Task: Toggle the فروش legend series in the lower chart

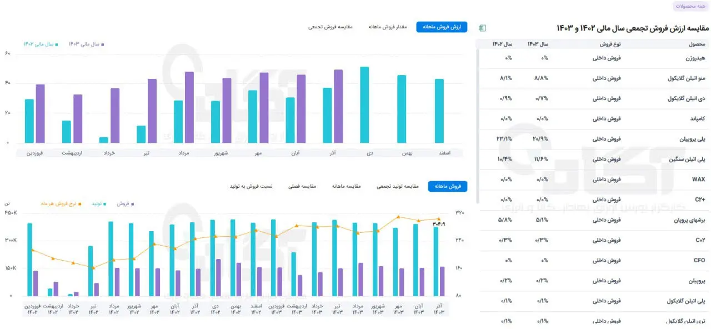Action: tap(126, 204)
